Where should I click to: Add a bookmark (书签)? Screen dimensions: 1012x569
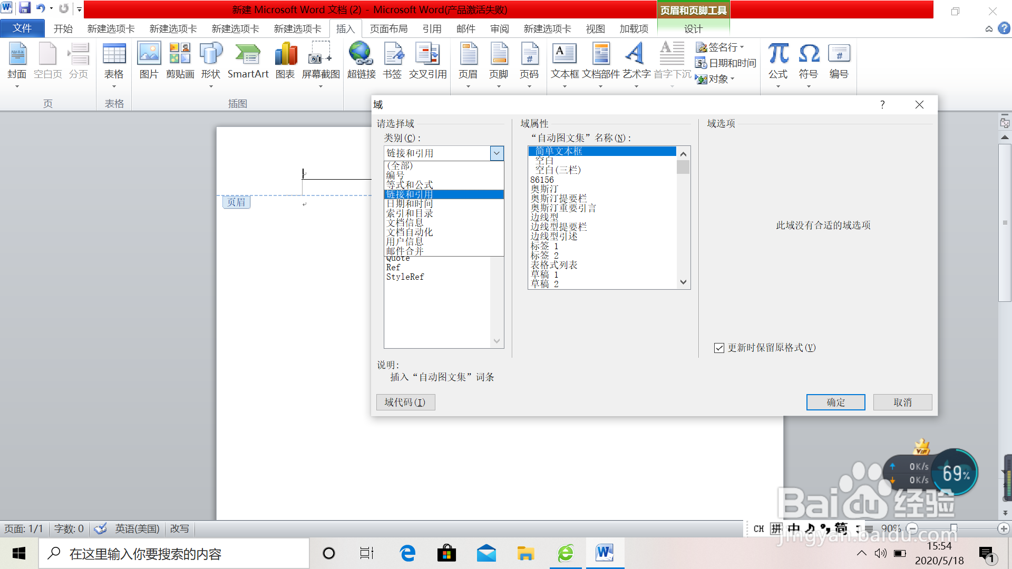[x=392, y=61]
